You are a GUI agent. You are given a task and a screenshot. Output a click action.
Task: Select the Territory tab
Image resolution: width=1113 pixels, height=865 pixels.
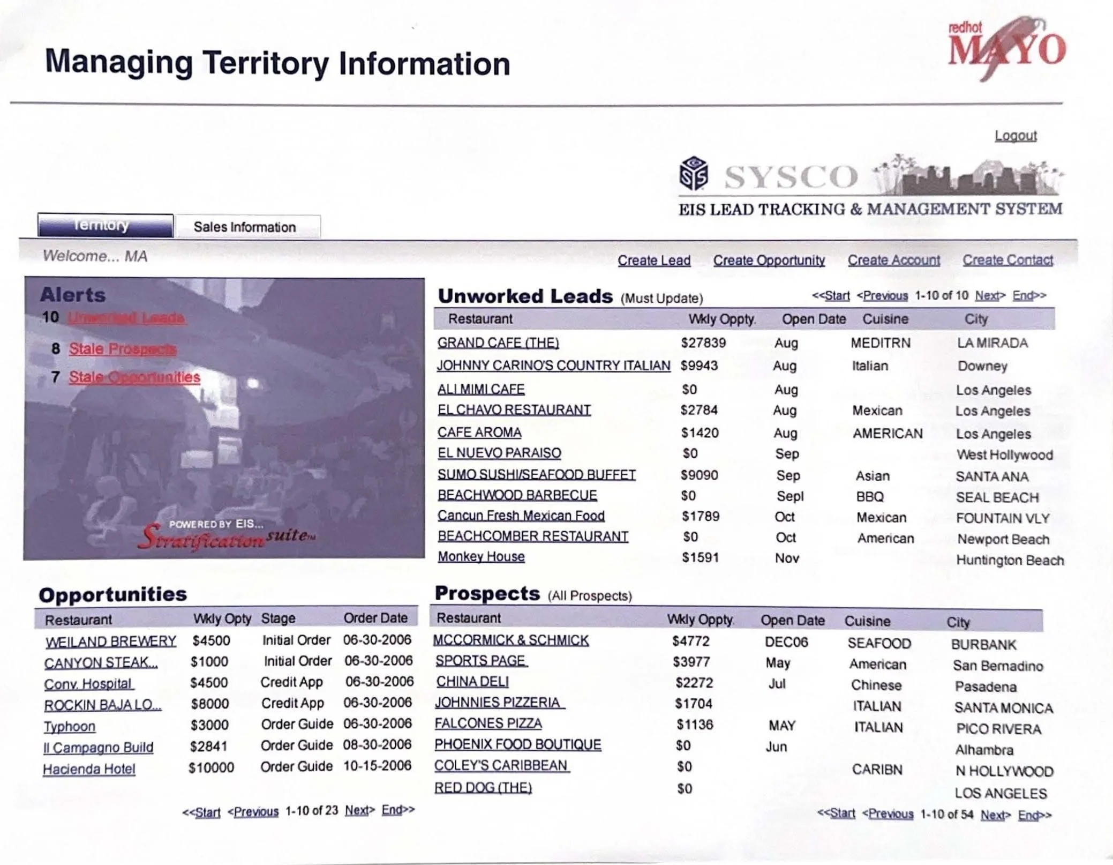105,225
